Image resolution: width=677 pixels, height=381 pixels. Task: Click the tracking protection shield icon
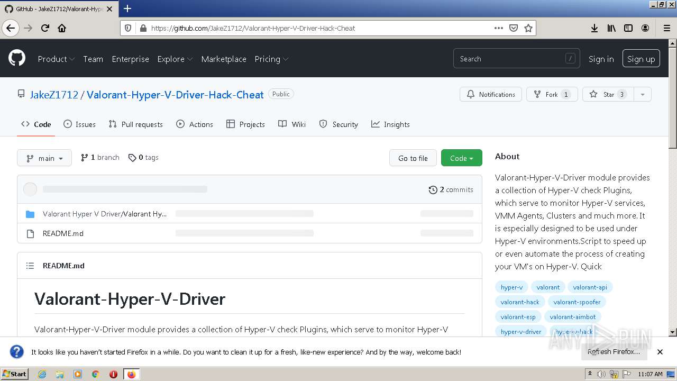pos(129,28)
